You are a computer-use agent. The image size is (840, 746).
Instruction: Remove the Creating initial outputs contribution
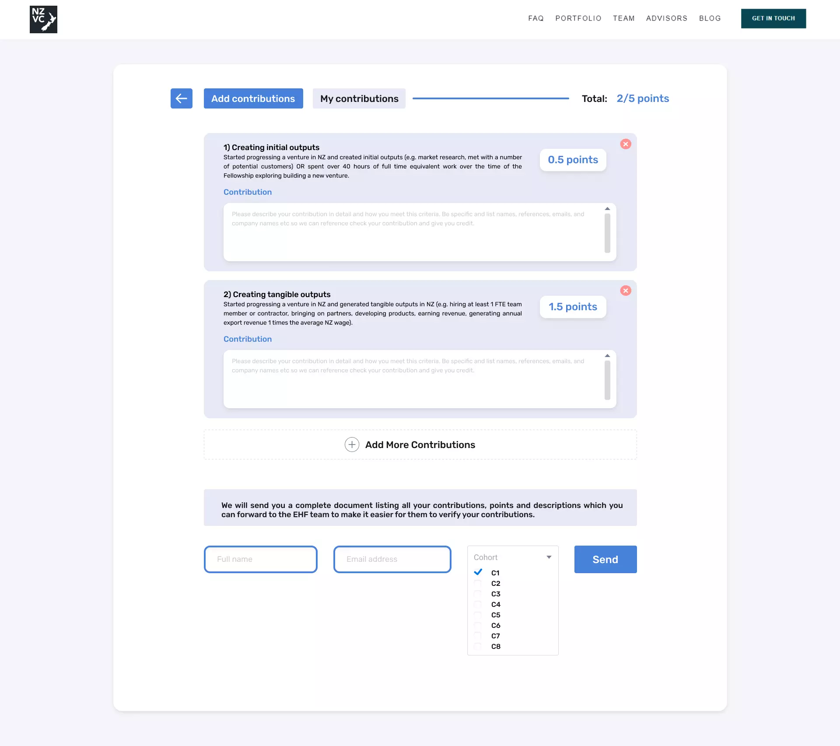point(626,144)
